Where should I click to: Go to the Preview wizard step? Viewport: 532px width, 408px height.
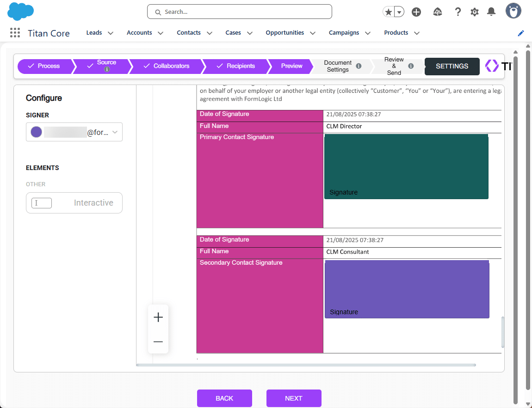(x=291, y=66)
